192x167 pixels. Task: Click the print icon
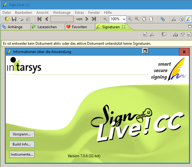(21, 19)
